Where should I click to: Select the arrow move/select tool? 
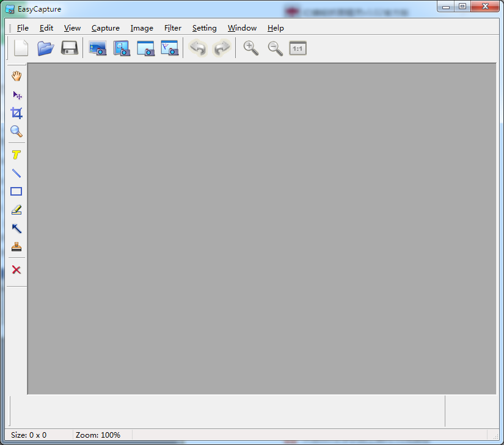[16, 95]
